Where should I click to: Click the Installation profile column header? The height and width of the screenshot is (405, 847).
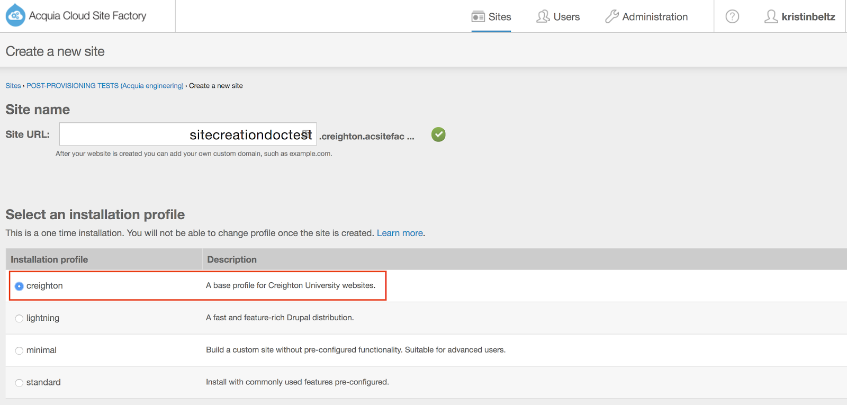coord(49,259)
